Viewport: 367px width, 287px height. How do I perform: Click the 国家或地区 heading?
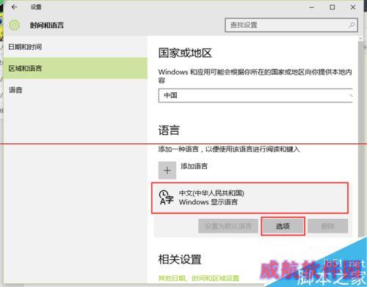185,53
